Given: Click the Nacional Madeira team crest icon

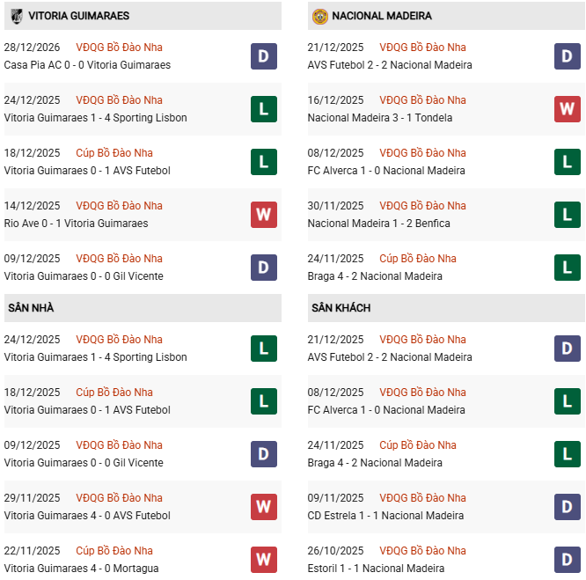Looking at the screenshot, I should (320, 16).
